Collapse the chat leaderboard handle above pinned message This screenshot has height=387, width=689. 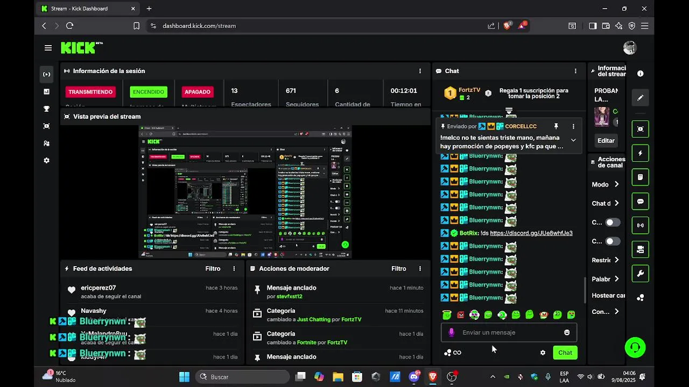tap(509, 111)
